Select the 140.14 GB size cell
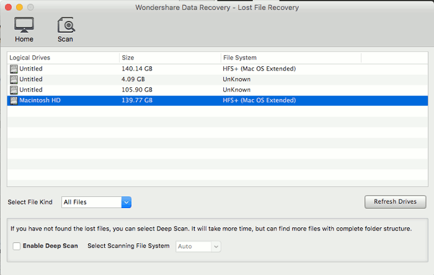 tap(137, 69)
